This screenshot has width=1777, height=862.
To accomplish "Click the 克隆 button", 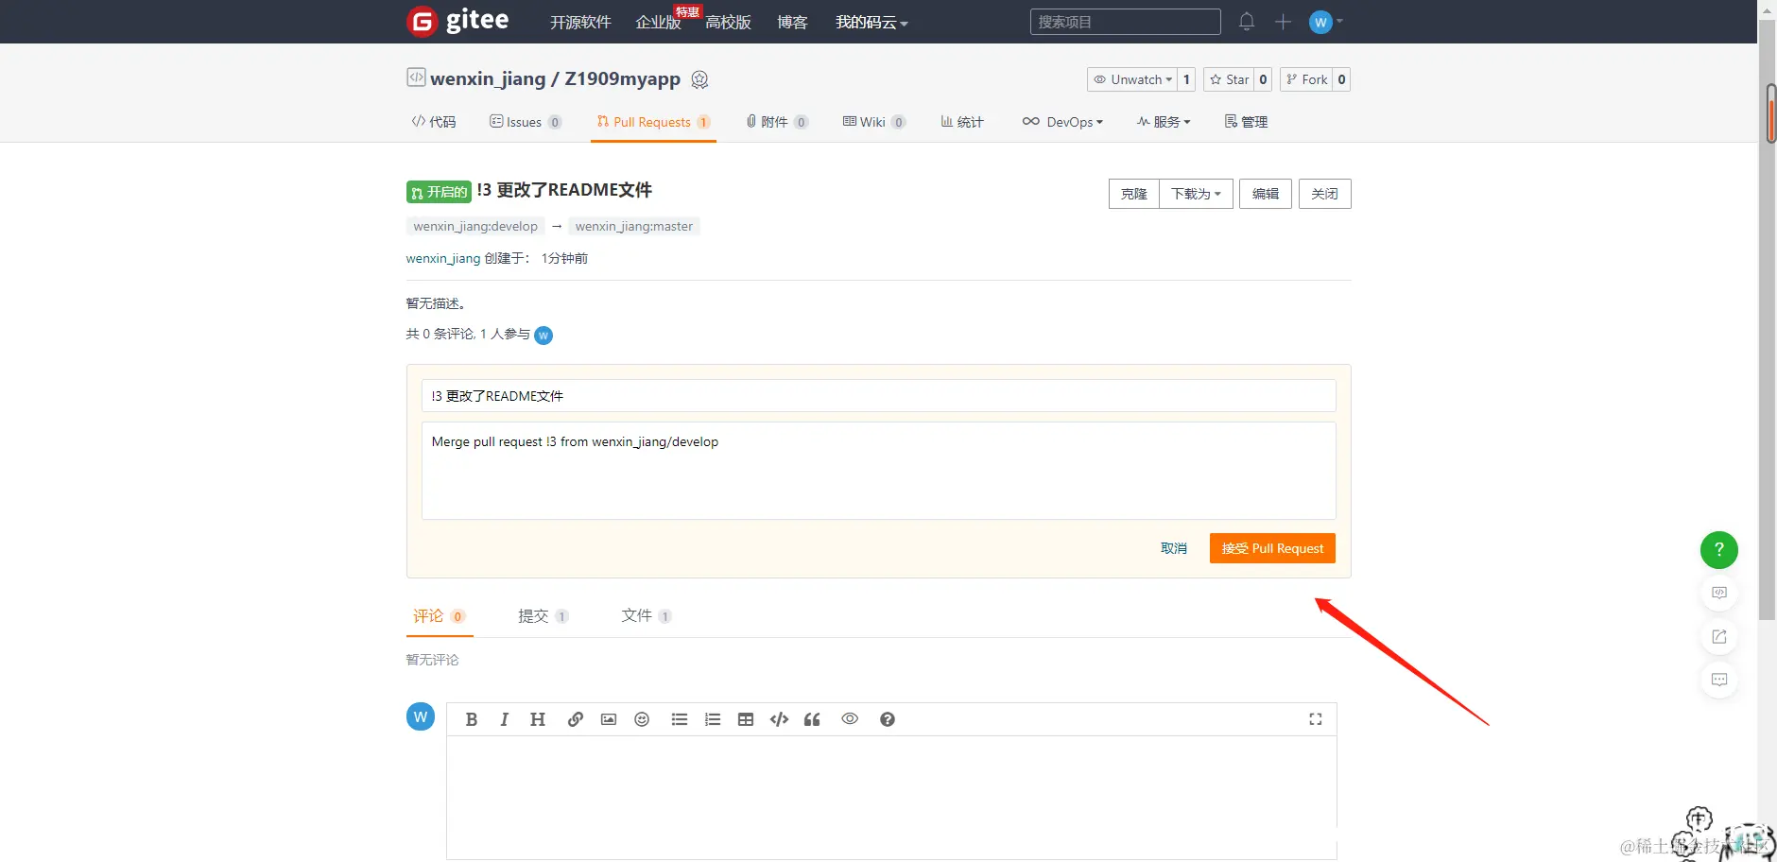I will tap(1134, 194).
